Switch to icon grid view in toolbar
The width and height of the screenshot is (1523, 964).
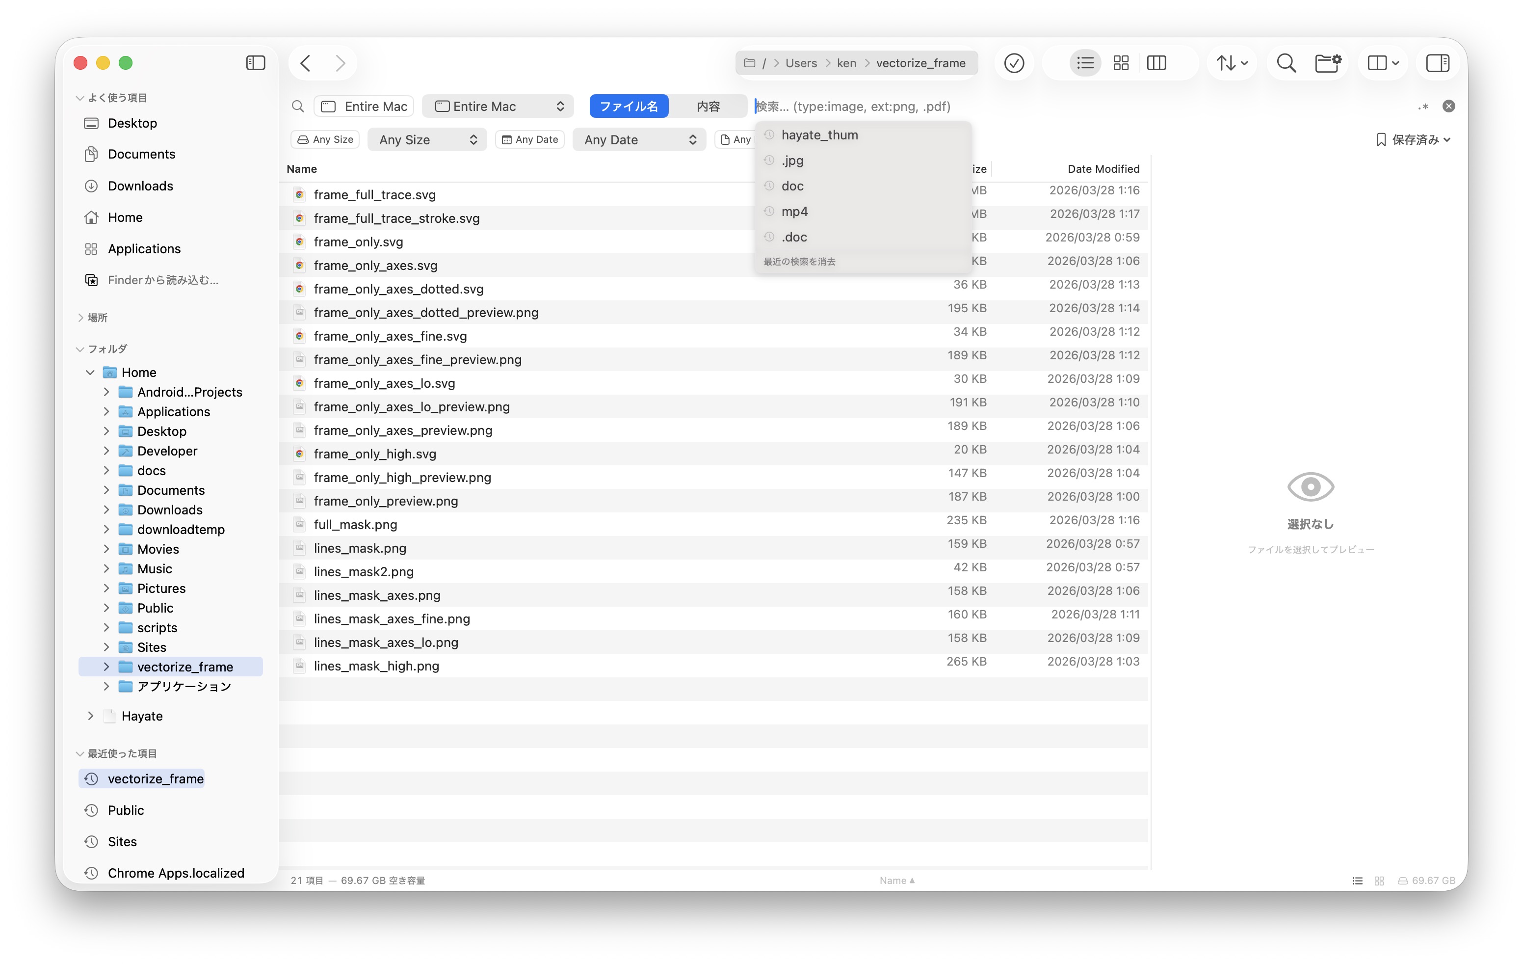tap(1121, 63)
